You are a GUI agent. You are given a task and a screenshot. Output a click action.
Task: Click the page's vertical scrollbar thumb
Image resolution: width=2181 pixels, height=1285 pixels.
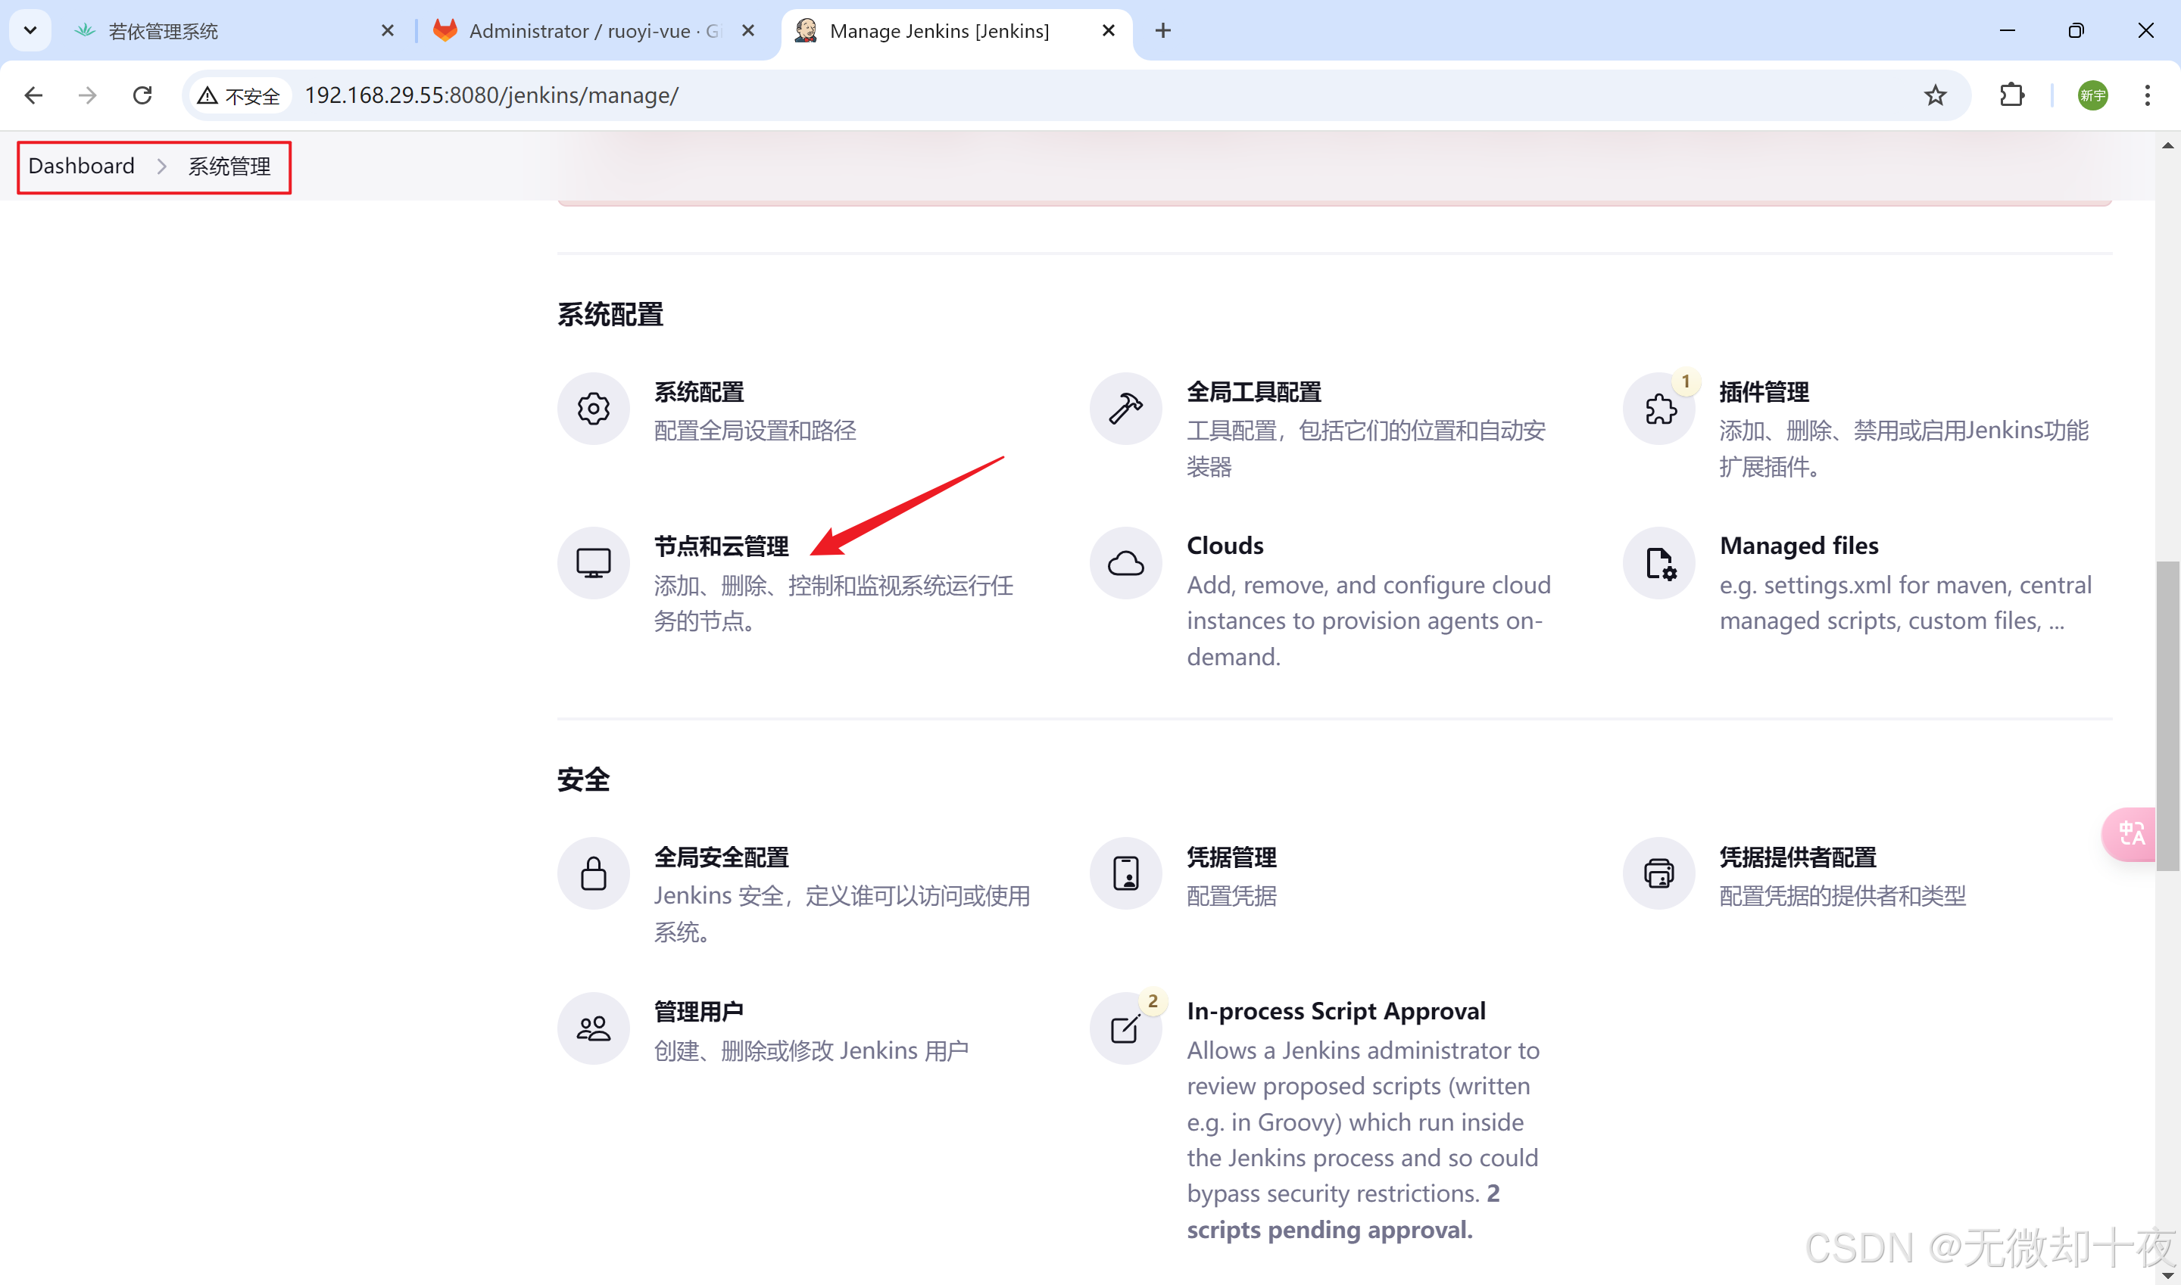tap(2167, 714)
